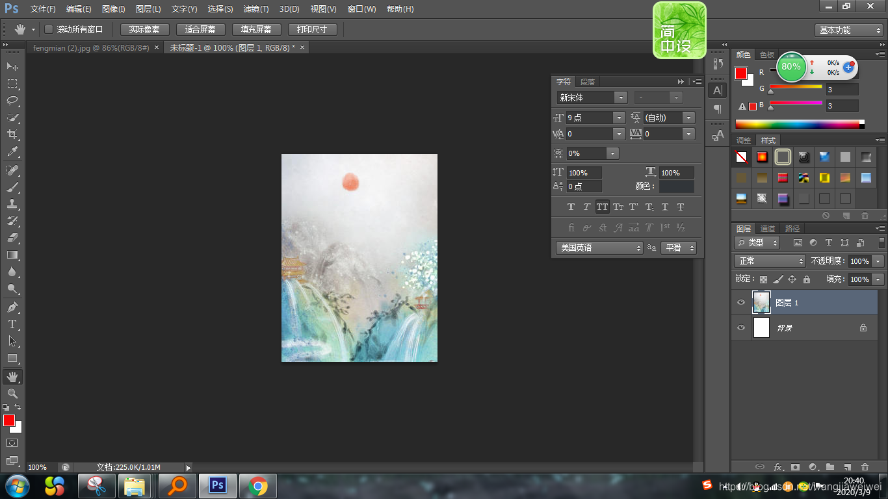The image size is (888, 499).
Task: Open 图像(I) menu
Action: click(x=113, y=9)
